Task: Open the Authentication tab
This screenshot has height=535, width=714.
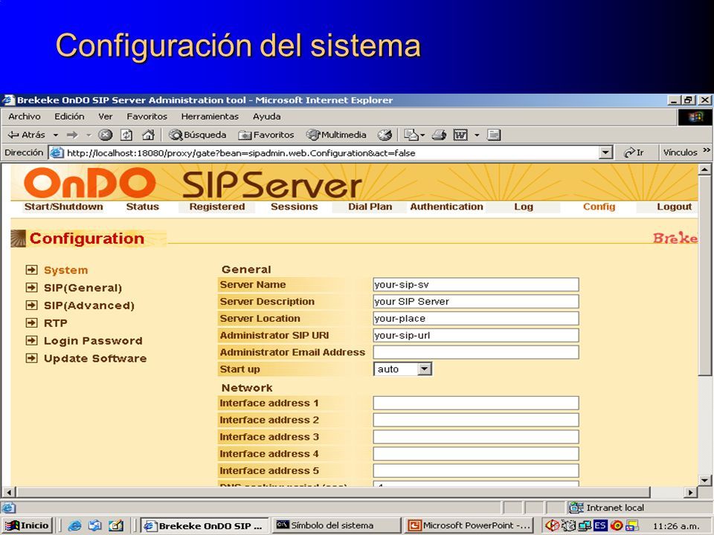Action: point(446,207)
